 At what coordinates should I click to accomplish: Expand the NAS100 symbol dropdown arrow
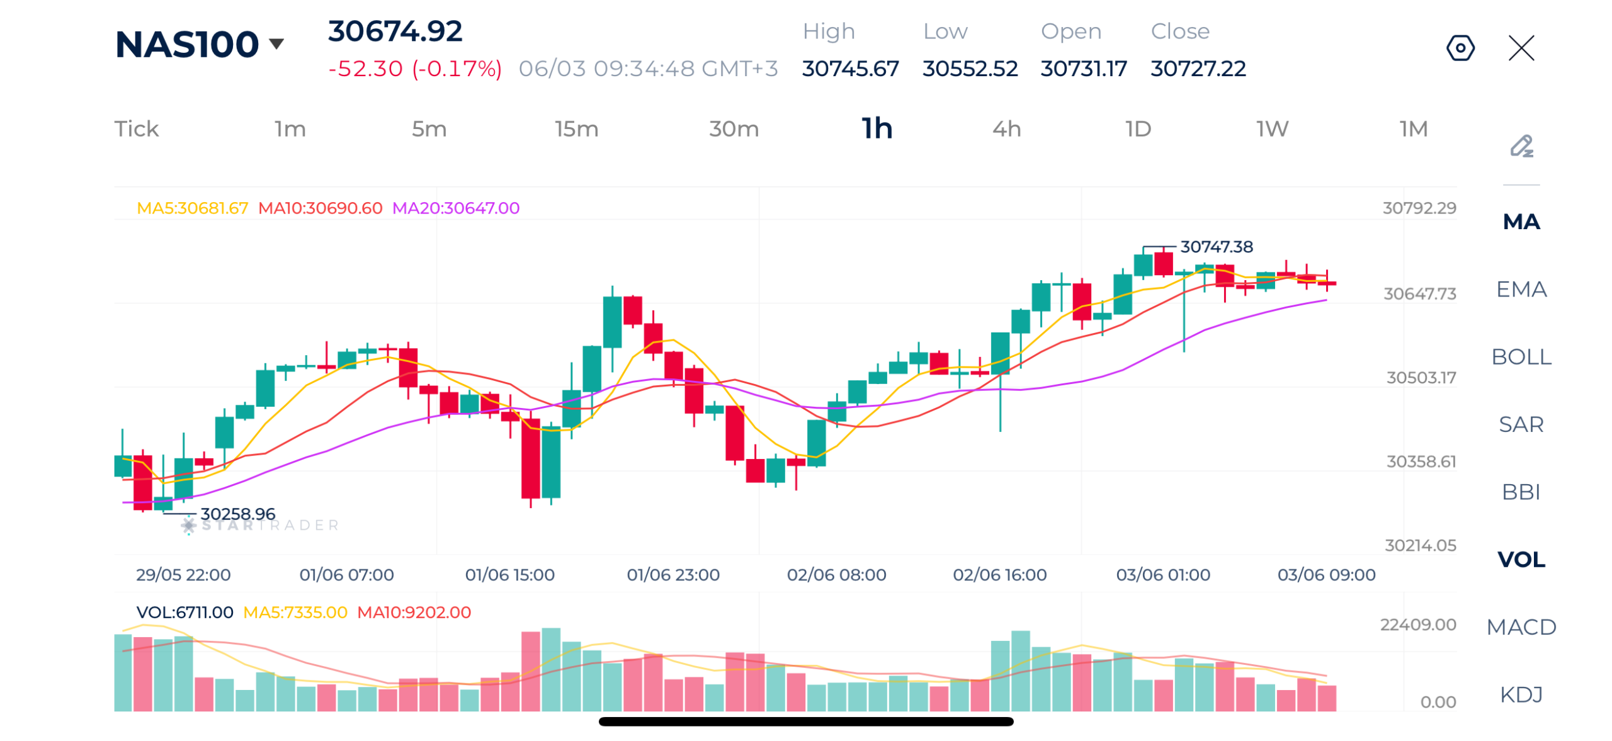pyautogui.click(x=276, y=43)
